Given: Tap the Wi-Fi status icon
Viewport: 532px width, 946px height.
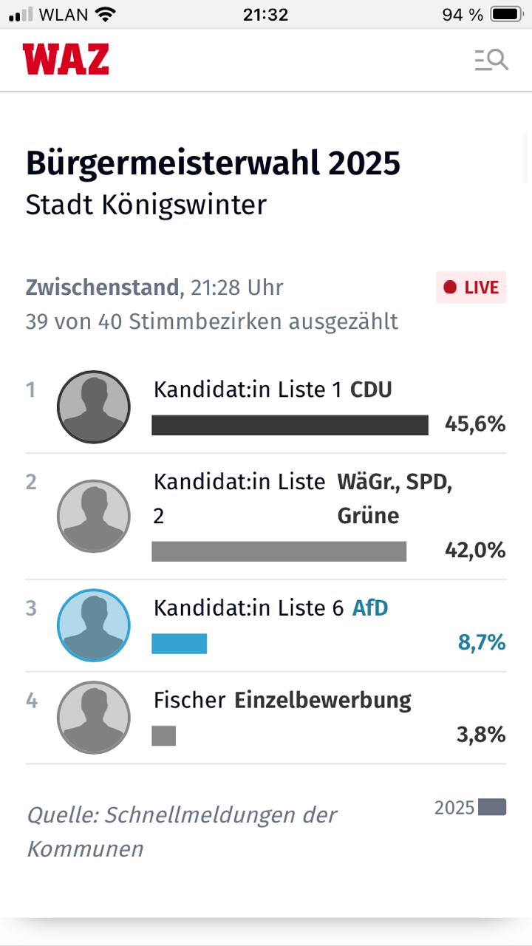Looking at the screenshot, I should [x=106, y=14].
